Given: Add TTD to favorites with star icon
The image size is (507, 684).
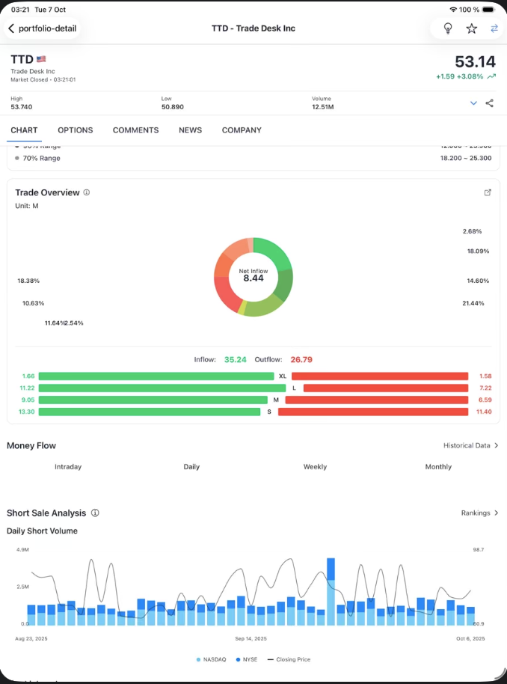Looking at the screenshot, I should coord(471,28).
